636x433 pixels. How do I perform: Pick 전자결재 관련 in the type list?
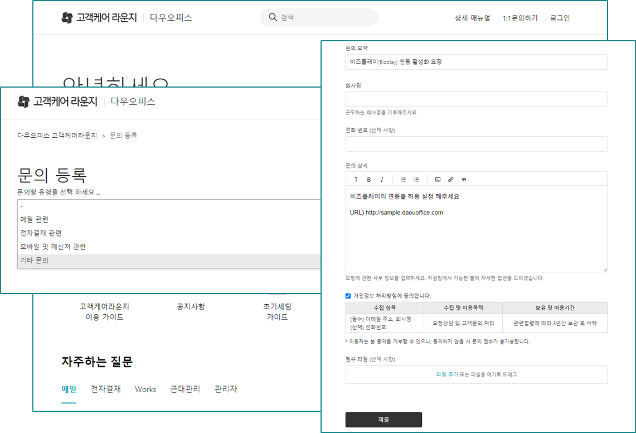41,233
